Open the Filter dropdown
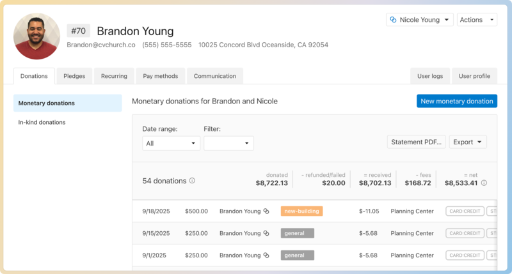Image resolution: width=512 pixels, height=274 pixels. pyautogui.click(x=228, y=144)
